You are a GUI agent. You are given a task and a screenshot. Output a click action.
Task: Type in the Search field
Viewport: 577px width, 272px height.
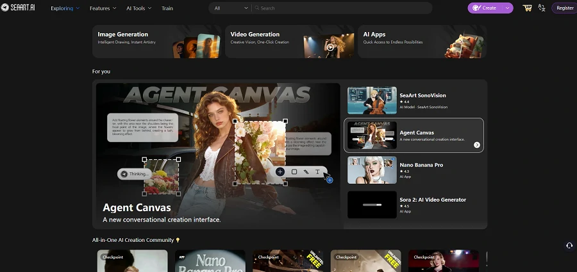coord(343,8)
